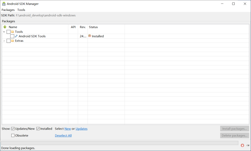The width and height of the screenshot is (251, 151).
Task: Click the SDK path F:\android_develop\android-sdk-windows
Action: (x=46, y=15)
